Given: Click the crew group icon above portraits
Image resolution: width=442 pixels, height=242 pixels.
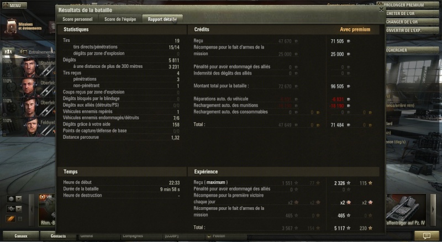Looking at the screenshot, I should [x=8, y=51].
